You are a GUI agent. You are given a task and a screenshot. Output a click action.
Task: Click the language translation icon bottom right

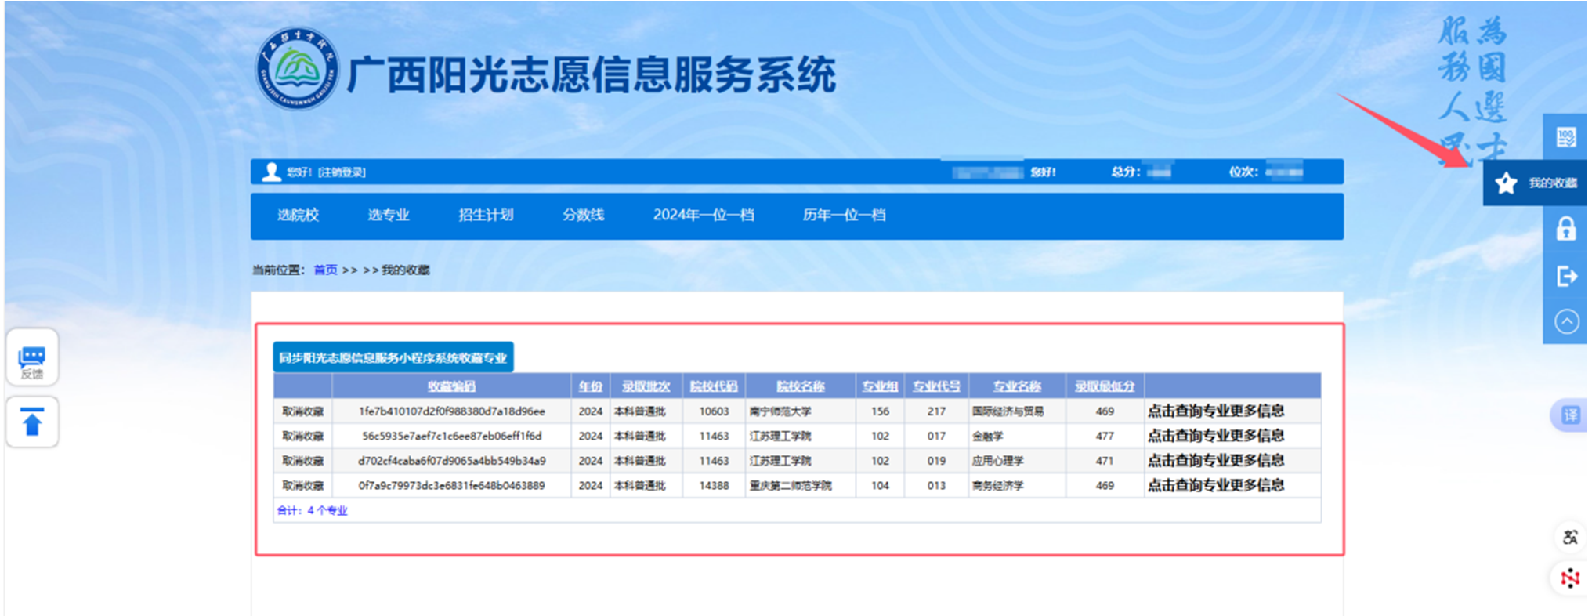(x=1569, y=537)
